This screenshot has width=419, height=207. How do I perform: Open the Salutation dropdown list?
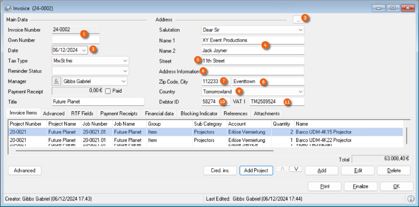300,30
